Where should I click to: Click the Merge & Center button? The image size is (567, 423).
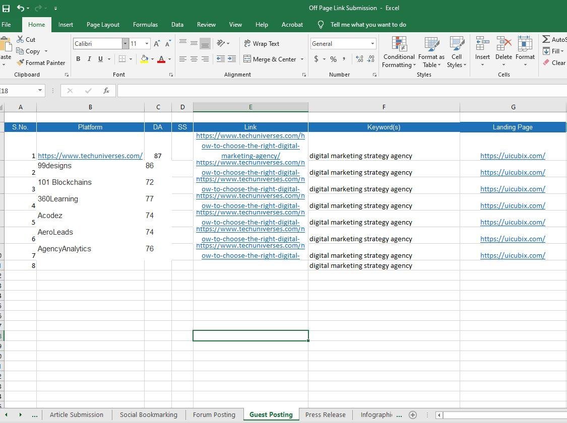tap(270, 59)
